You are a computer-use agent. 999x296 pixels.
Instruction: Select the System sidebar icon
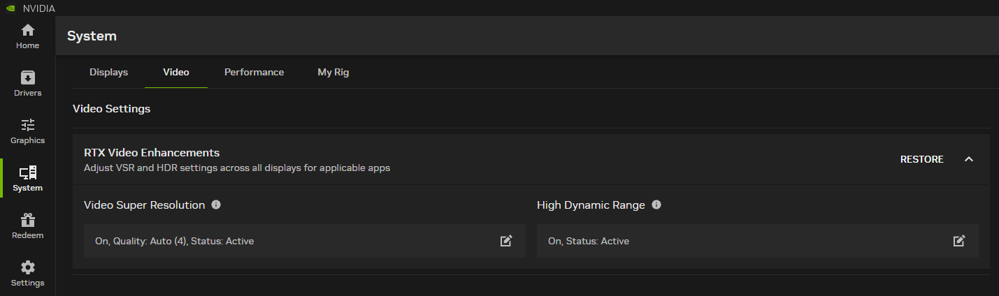[28, 172]
